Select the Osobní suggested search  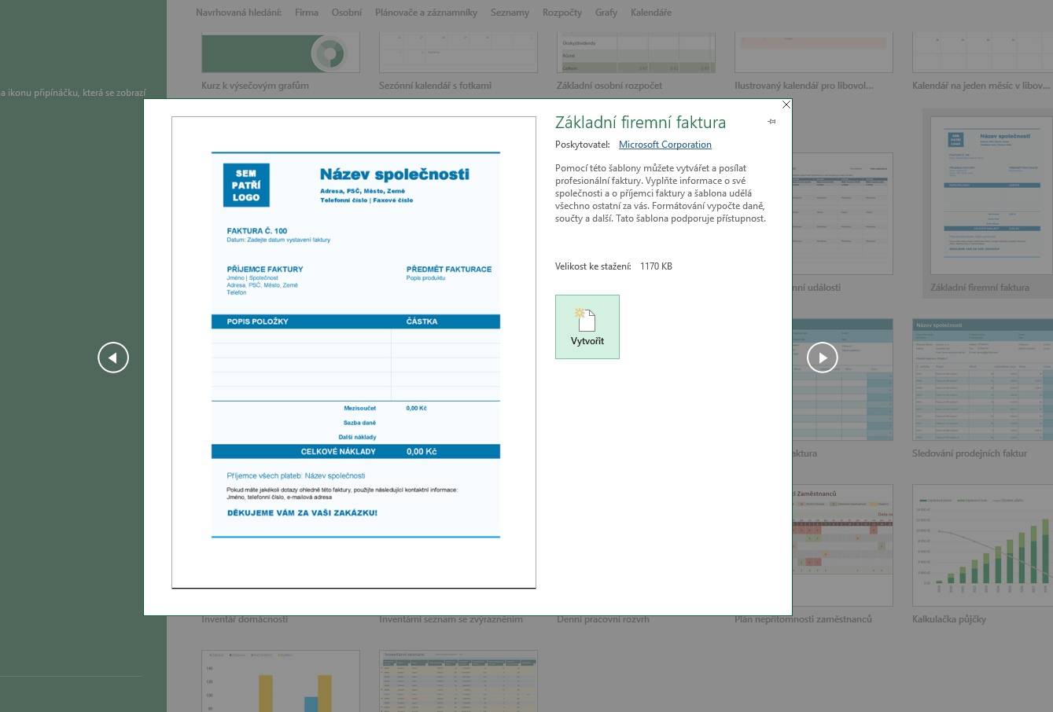[x=347, y=13]
